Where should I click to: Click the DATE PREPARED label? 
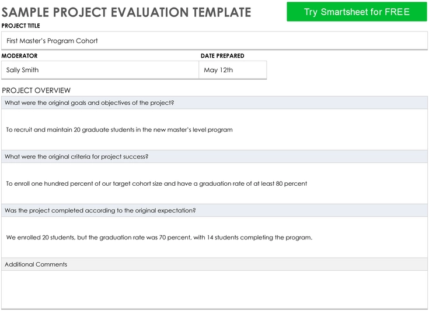coord(222,56)
